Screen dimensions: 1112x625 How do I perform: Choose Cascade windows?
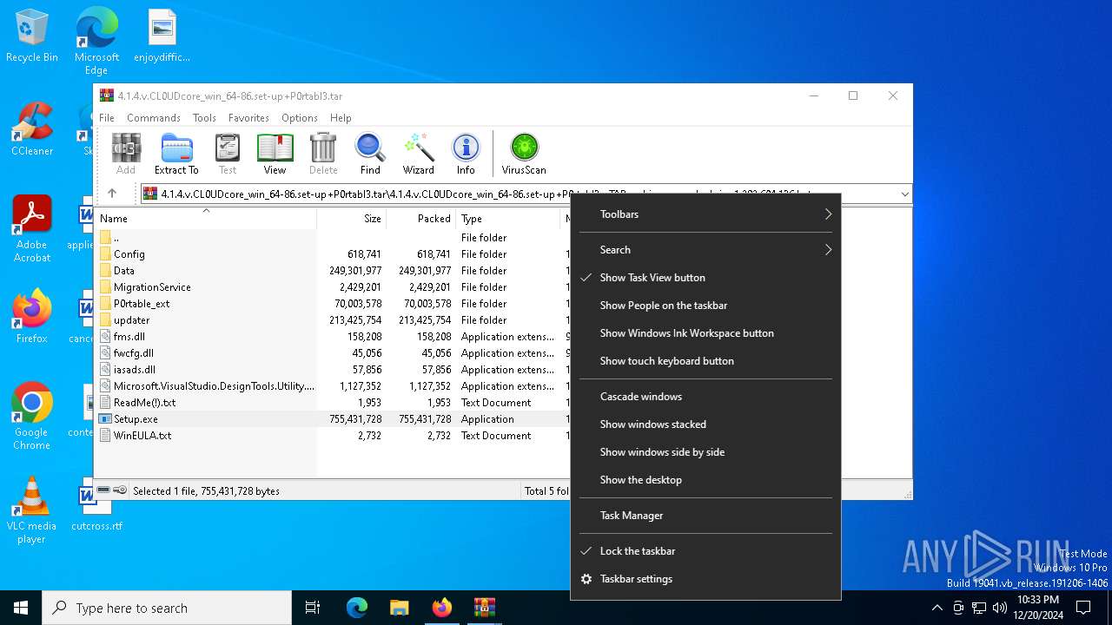point(705,397)
